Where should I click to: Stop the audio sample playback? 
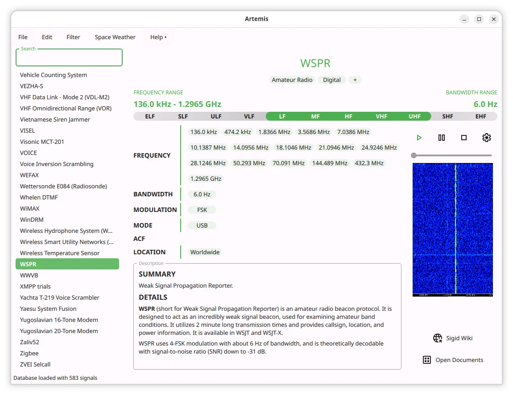463,138
